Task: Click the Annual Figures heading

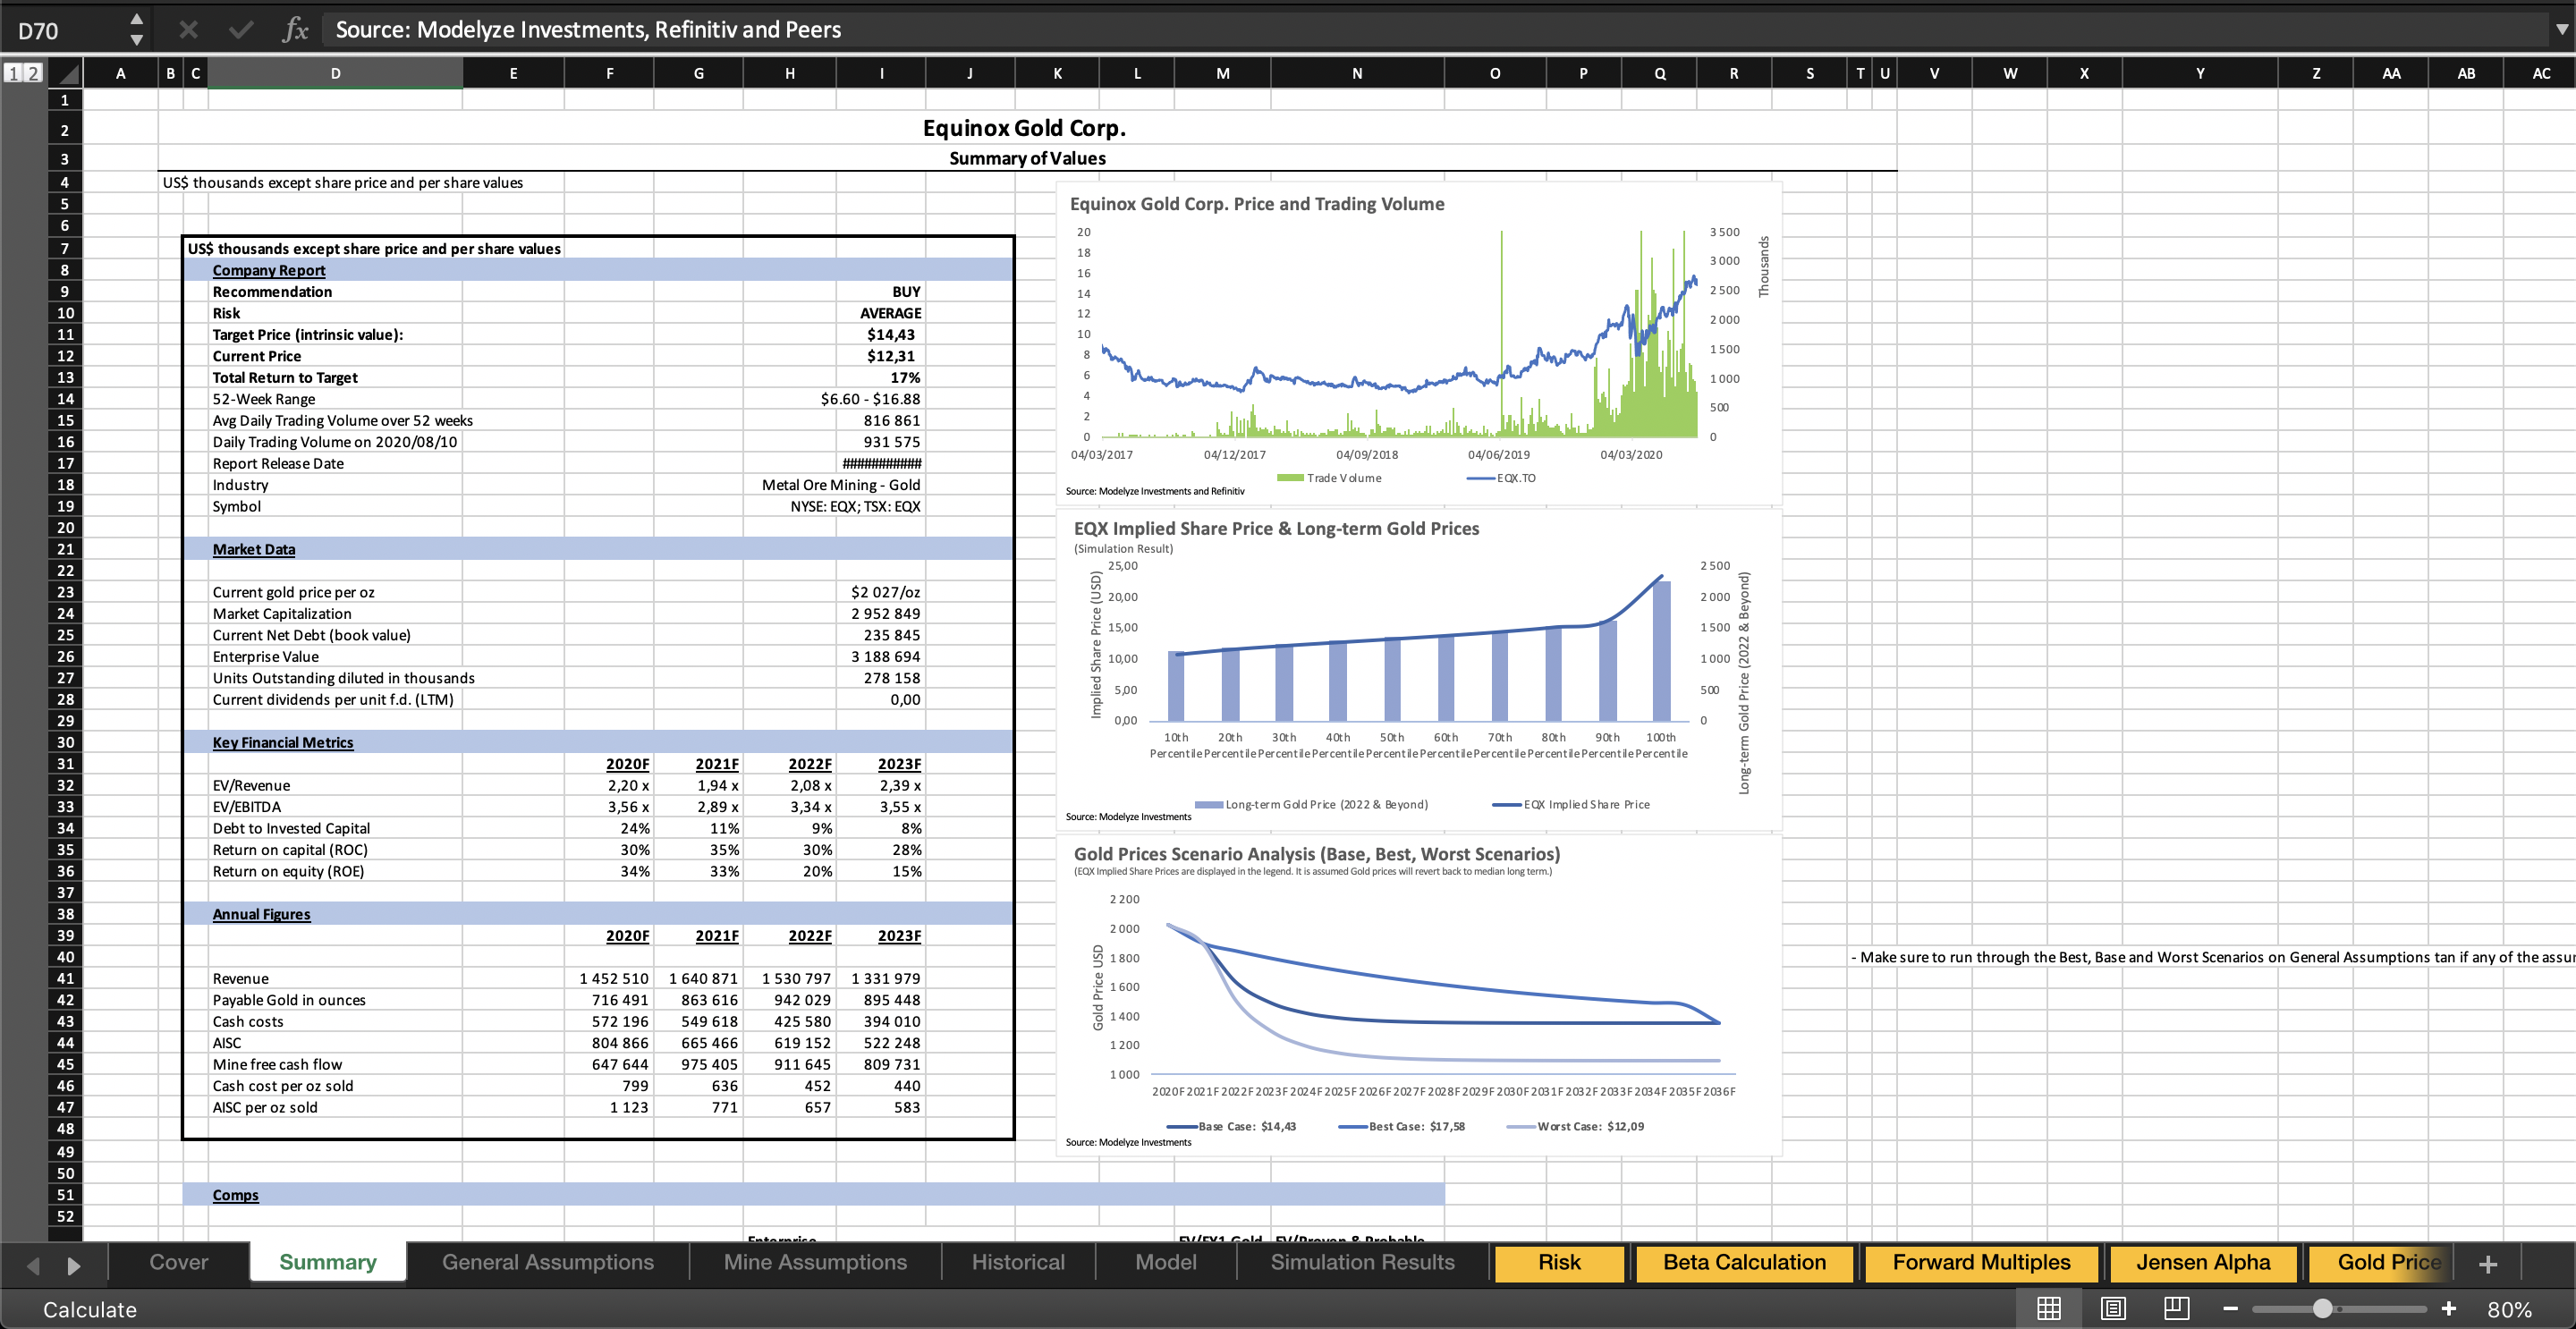Action: click(x=261, y=914)
